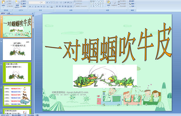
Task: Select the right block arrow shape
Action: [x=100, y=4]
